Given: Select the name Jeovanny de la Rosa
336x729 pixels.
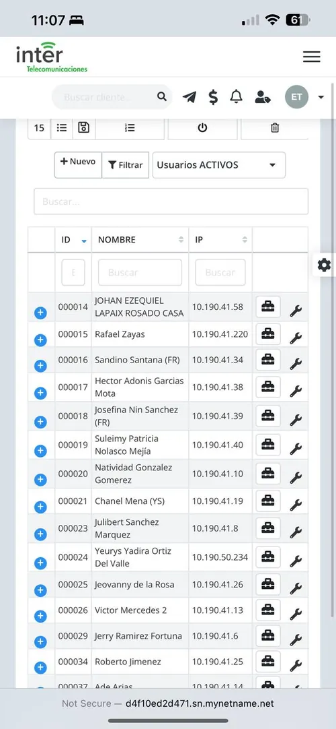Looking at the screenshot, I should (134, 584).
